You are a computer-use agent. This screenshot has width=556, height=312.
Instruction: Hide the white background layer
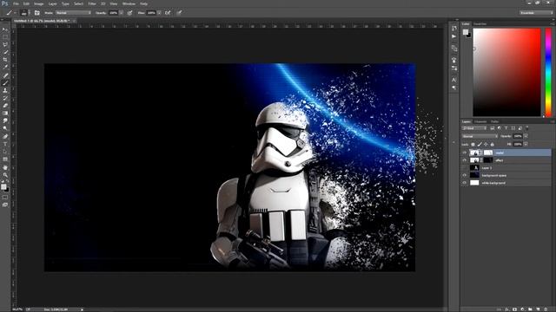465,183
